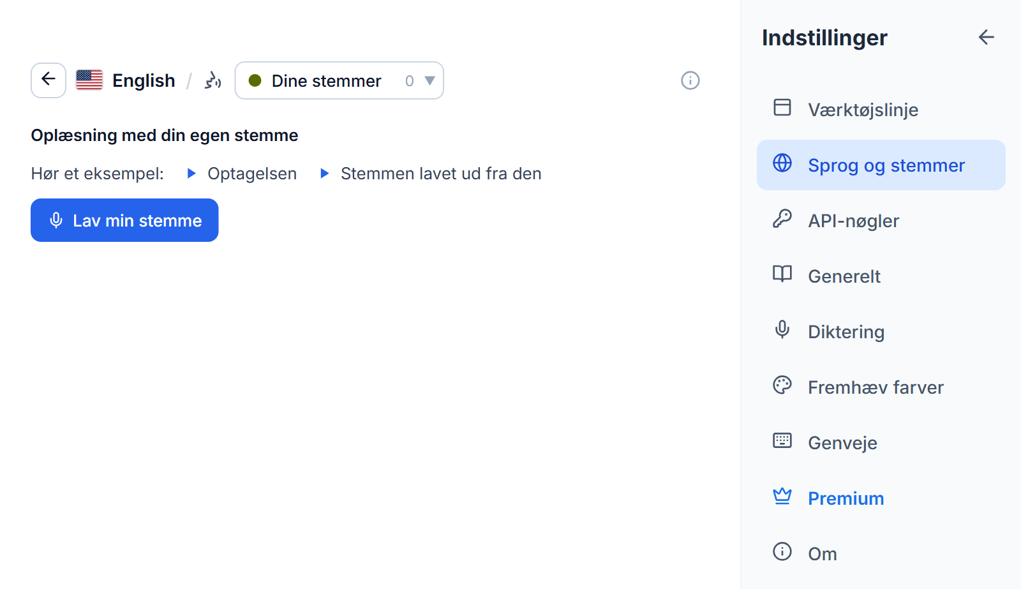Open the Dine stemmer dropdown
This screenshot has width=1021, height=589.
tap(339, 80)
